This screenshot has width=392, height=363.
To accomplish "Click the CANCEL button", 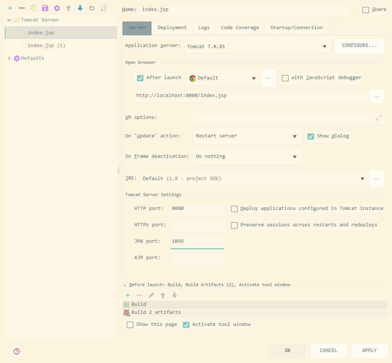I will click(x=329, y=351).
